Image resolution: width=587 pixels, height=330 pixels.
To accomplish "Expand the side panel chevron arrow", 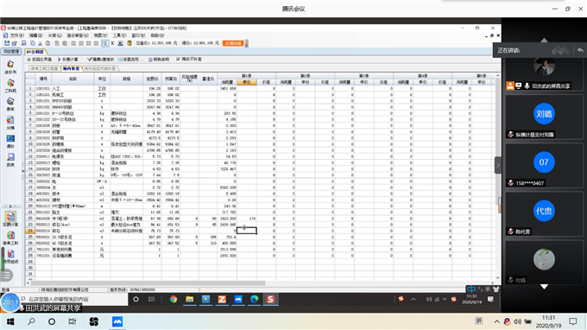I will pyautogui.click(x=498, y=165).
